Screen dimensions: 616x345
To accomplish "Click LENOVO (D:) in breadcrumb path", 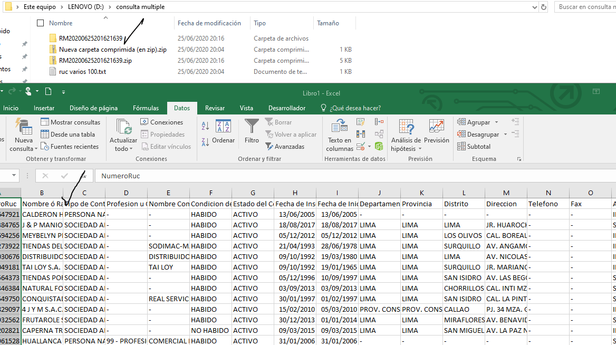I will 85,7.
